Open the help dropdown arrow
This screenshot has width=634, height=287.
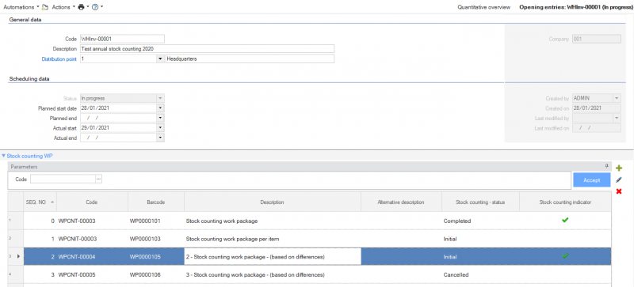pos(101,7)
